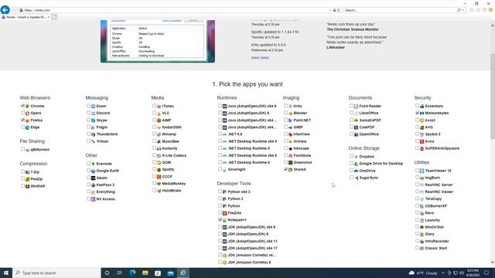
Task: Select the KeePass 2 label
Action: tap(105, 185)
